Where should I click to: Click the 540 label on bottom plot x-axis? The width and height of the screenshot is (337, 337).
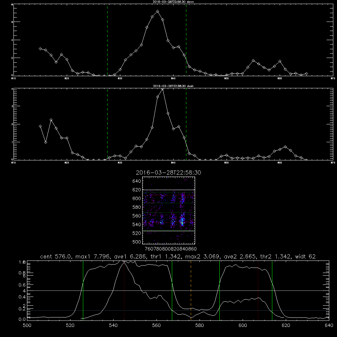tap(113, 326)
